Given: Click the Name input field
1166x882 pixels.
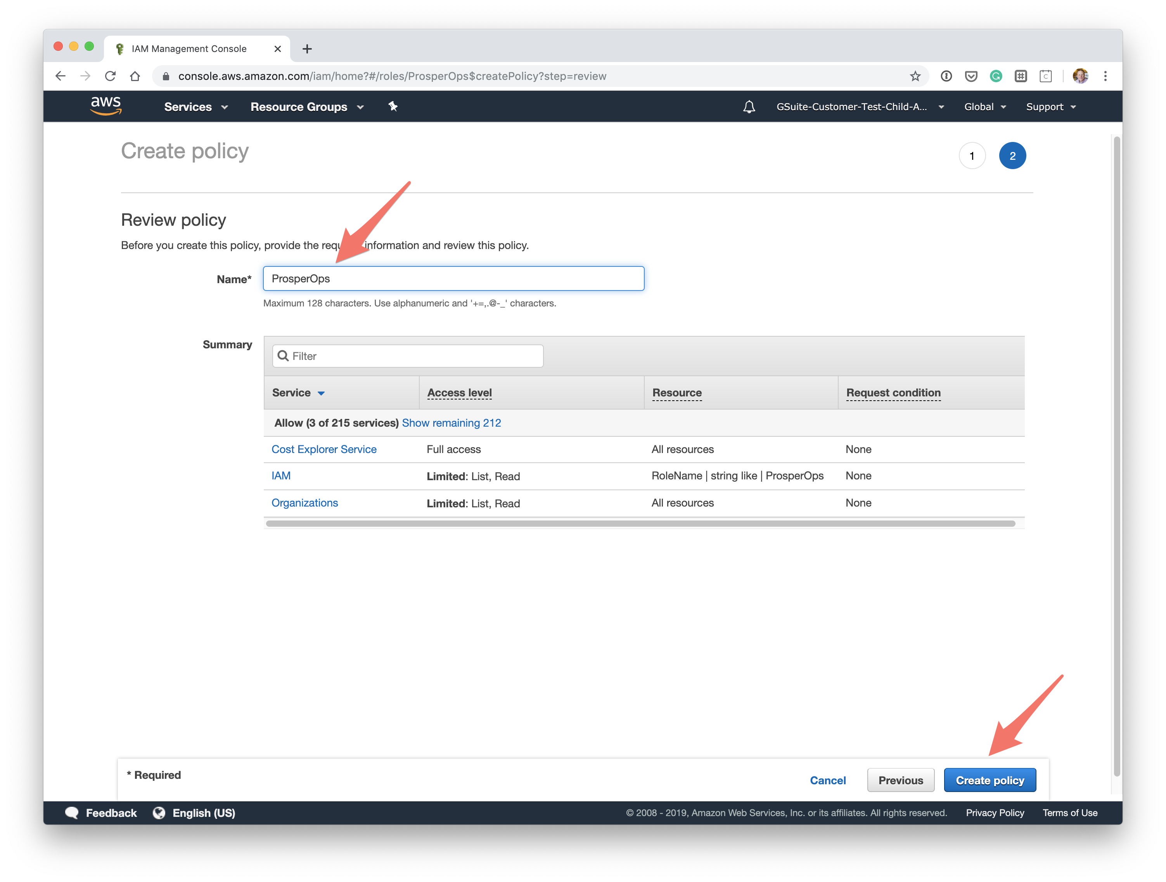Looking at the screenshot, I should coord(453,278).
